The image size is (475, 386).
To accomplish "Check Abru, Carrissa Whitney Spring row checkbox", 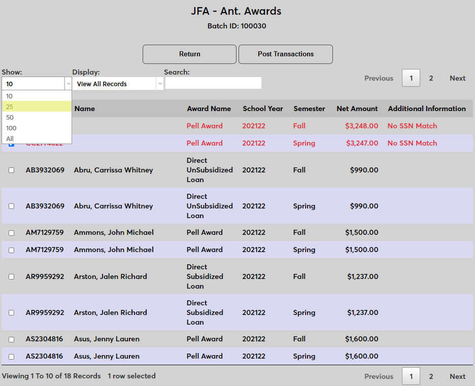I will pyautogui.click(x=11, y=206).
